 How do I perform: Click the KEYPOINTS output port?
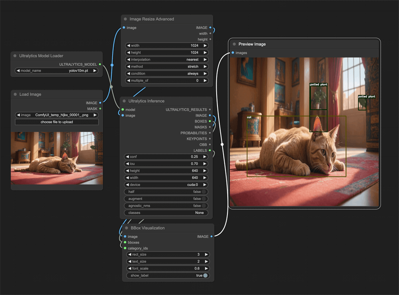point(210,139)
